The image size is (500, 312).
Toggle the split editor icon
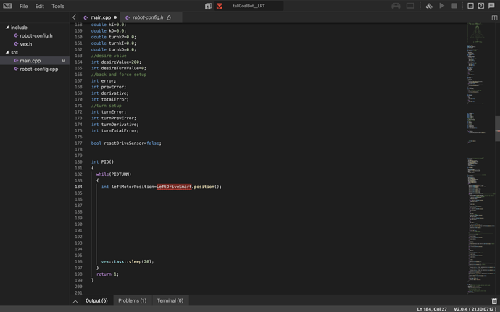point(495,17)
